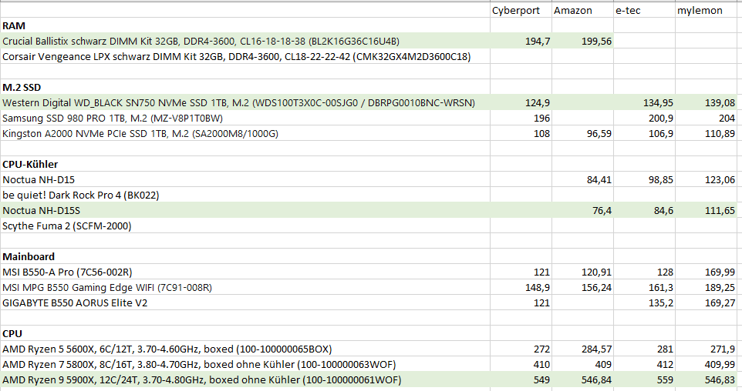Click the 546,83 mylemon price cell
This screenshot has width=742, height=391.
[x=706, y=379]
